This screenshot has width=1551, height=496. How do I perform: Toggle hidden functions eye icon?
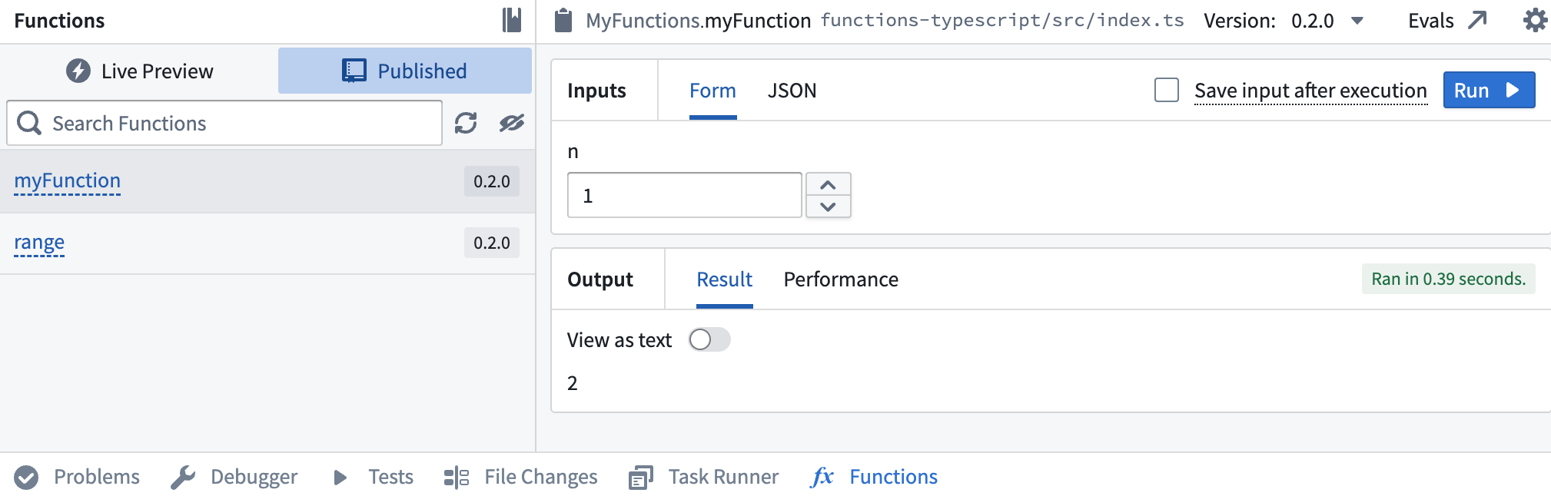(x=511, y=123)
